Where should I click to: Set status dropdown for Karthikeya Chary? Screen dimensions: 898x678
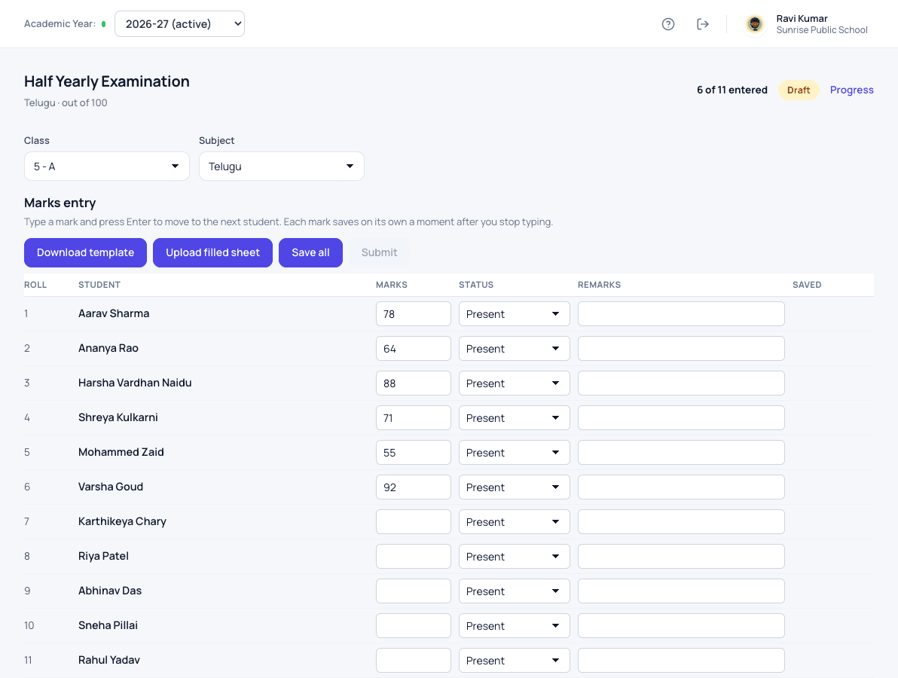515,521
